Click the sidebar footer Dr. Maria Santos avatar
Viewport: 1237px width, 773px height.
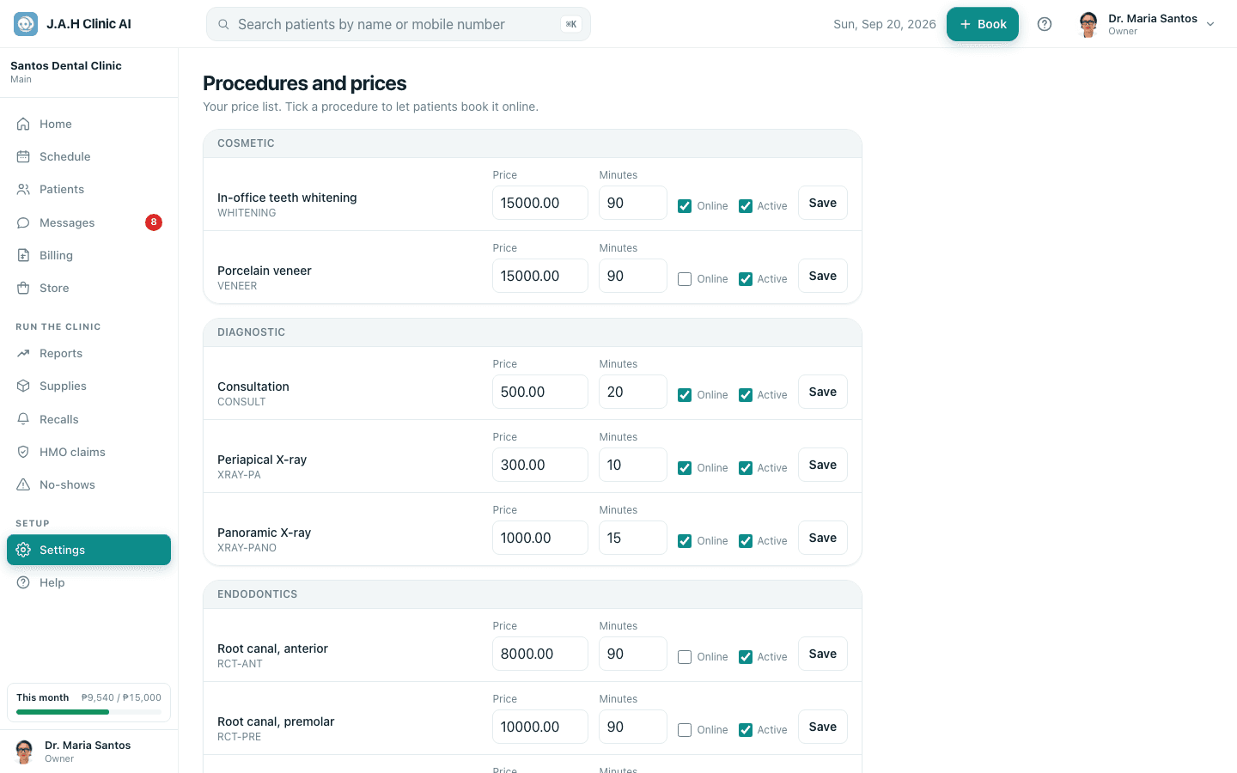point(25,752)
